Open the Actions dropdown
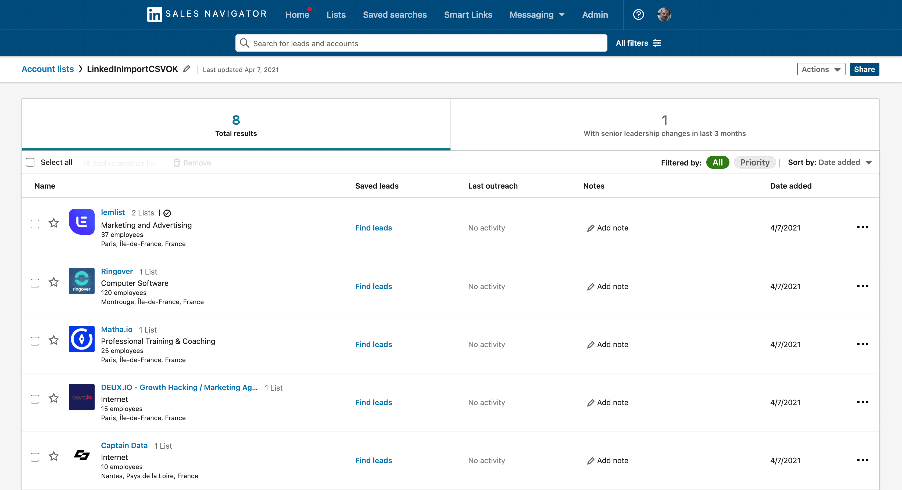 [821, 69]
